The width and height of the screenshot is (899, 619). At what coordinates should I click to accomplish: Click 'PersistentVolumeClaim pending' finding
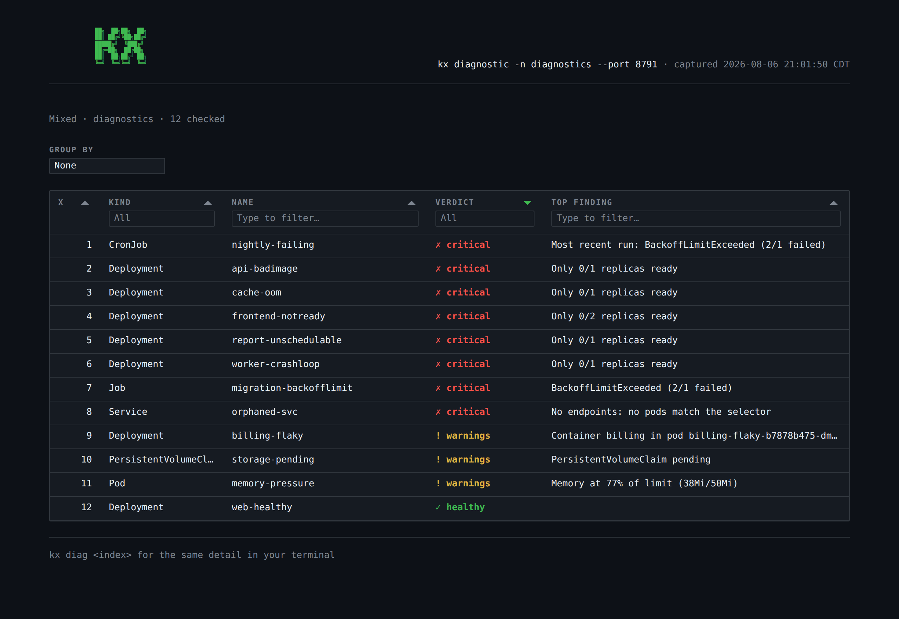click(x=631, y=460)
